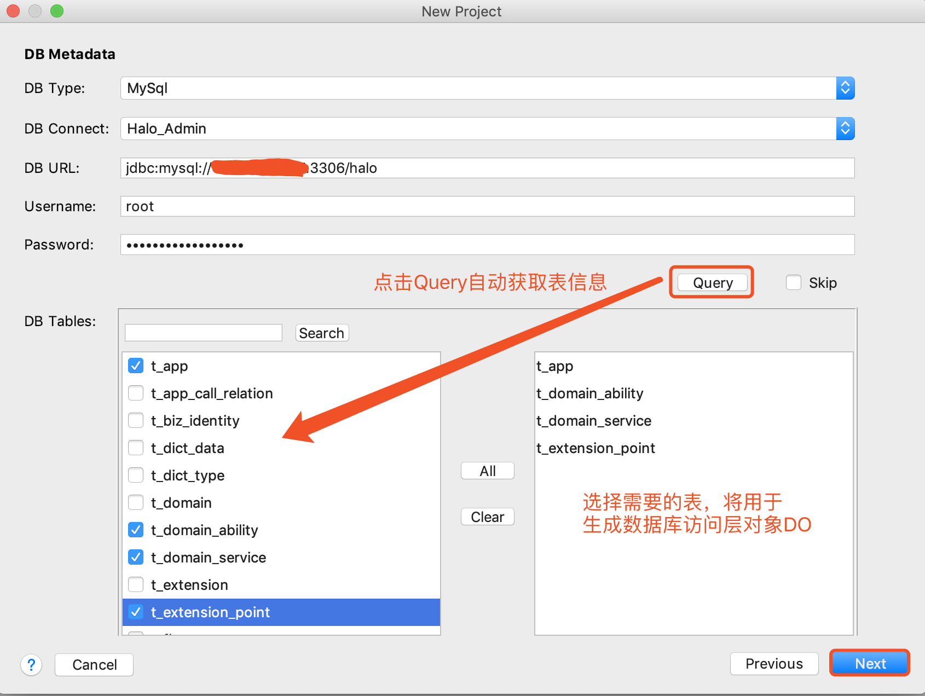The image size is (925, 696).
Task: Enable the Skip checkbox
Action: click(793, 282)
